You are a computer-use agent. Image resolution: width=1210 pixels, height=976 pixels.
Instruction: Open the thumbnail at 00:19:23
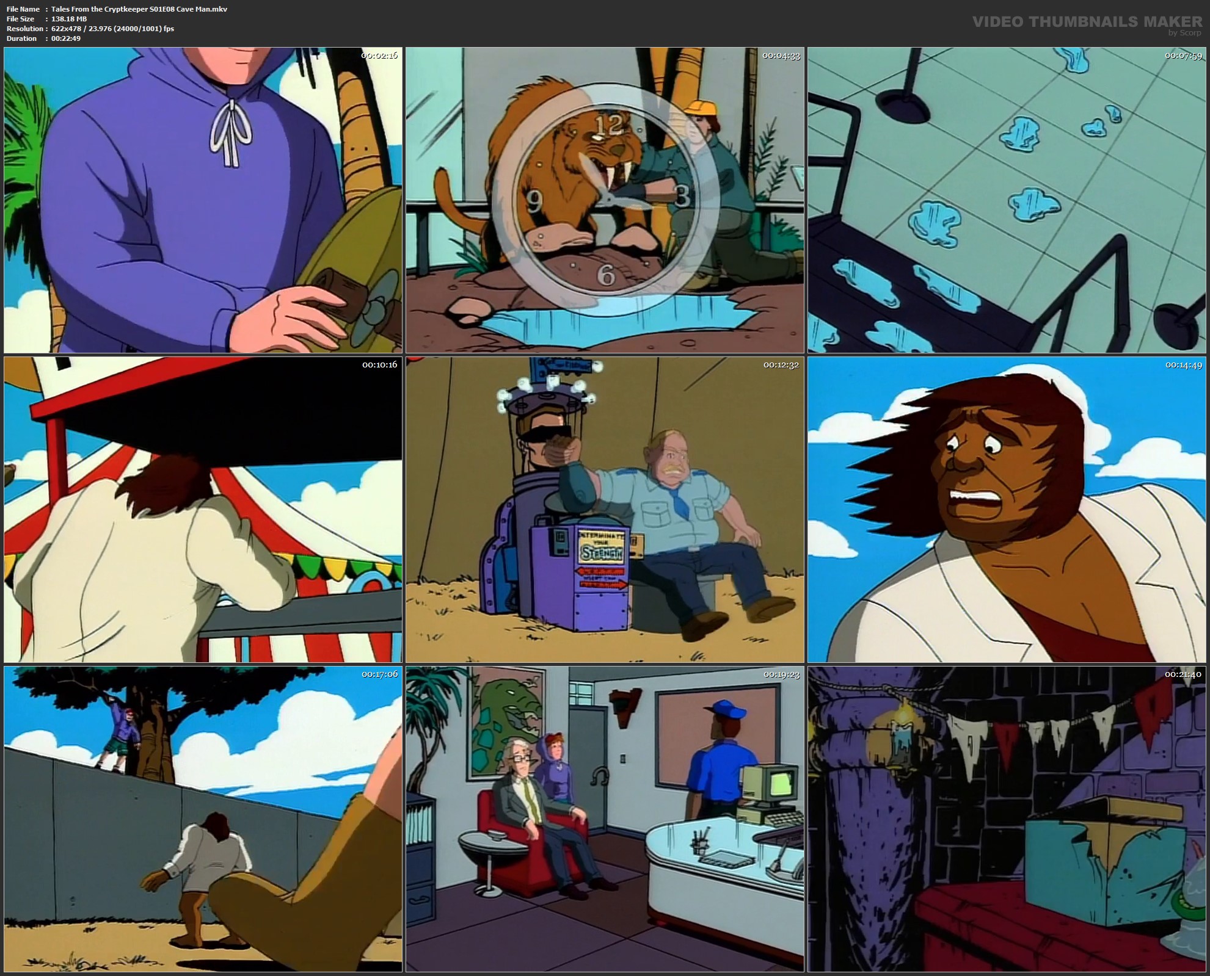tap(605, 819)
